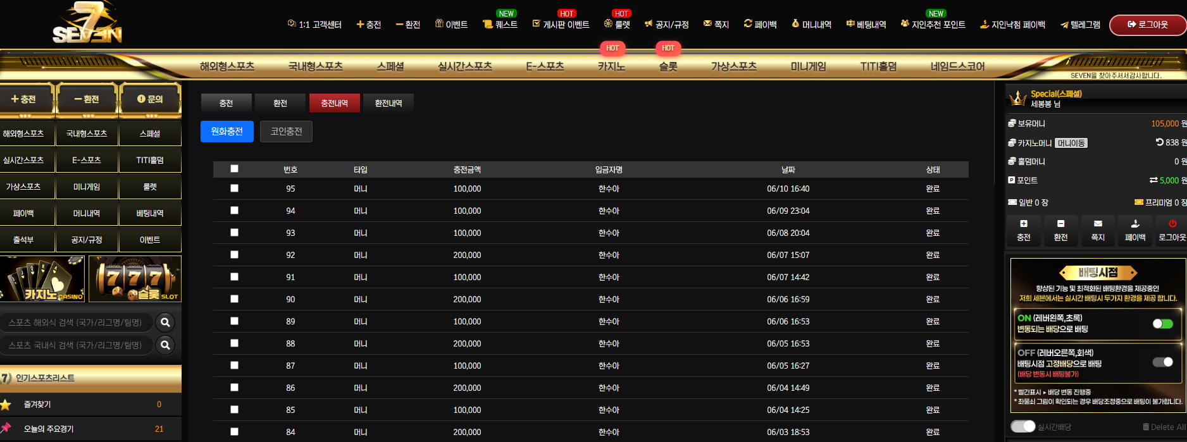Viewport: 1187px width, 442px height.
Task: Click the point exchange arrows icon
Action: [x=1153, y=180]
